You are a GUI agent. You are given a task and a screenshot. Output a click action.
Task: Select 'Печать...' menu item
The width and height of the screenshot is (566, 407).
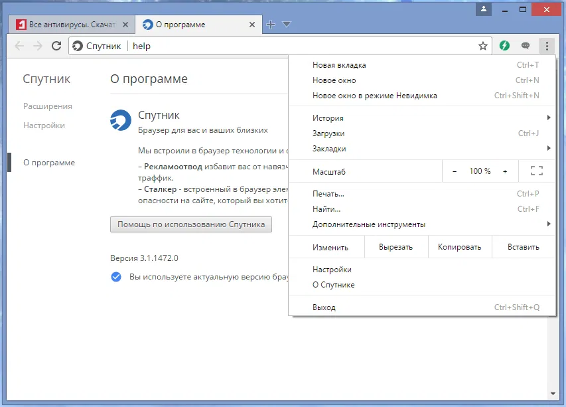click(422, 194)
